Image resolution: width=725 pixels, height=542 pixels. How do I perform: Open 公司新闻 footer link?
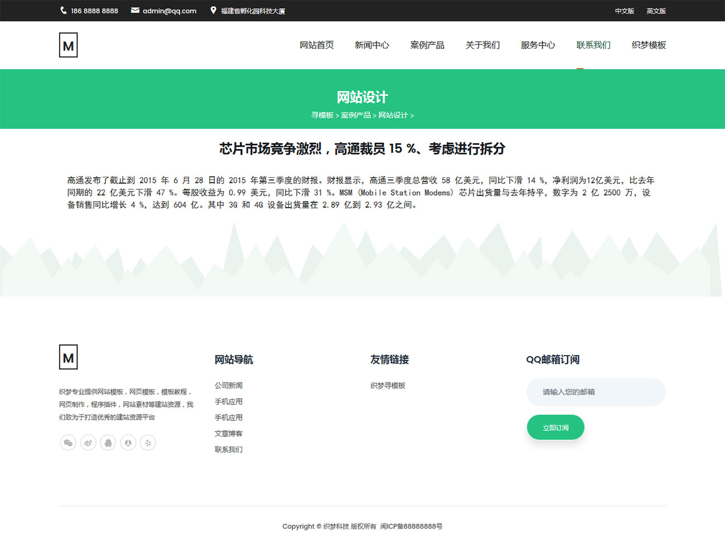click(x=229, y=386)
